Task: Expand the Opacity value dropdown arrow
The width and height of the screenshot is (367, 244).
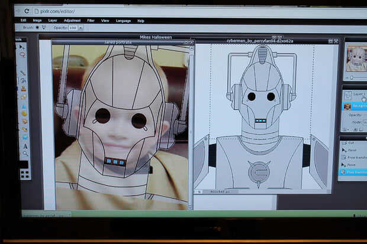Action: tap(81, 28)
